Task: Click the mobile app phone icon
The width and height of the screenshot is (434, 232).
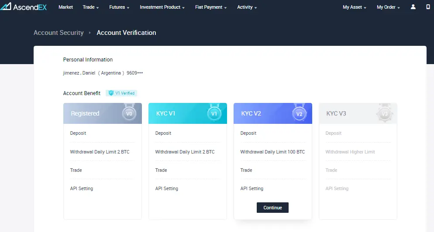Action: [428, 7]
